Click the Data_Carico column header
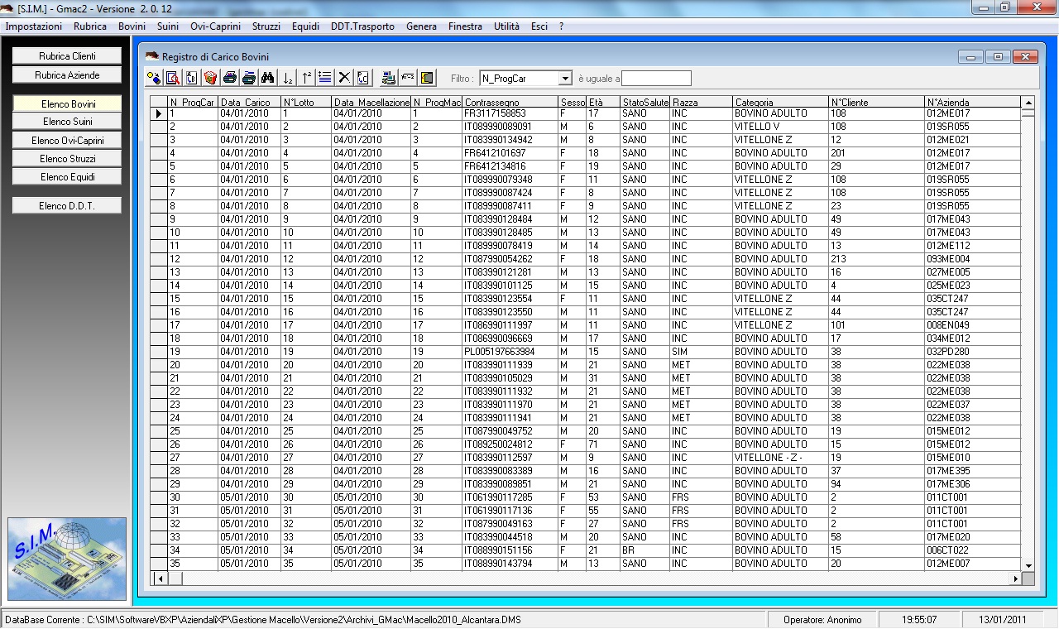Screen dimensions: 1059x629 pyautogui.click(x=250, y=102)
